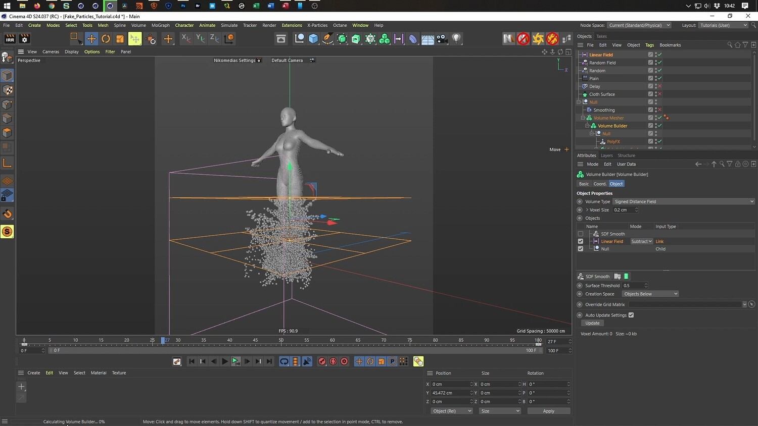The image size is (758, 426).
Task: Switch to the Coord. tab in Attributes
Action: click(x=600, y=184)
